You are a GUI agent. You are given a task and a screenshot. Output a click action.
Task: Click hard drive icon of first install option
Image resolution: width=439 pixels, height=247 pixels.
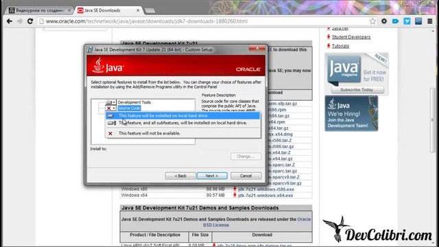(110, 116)
